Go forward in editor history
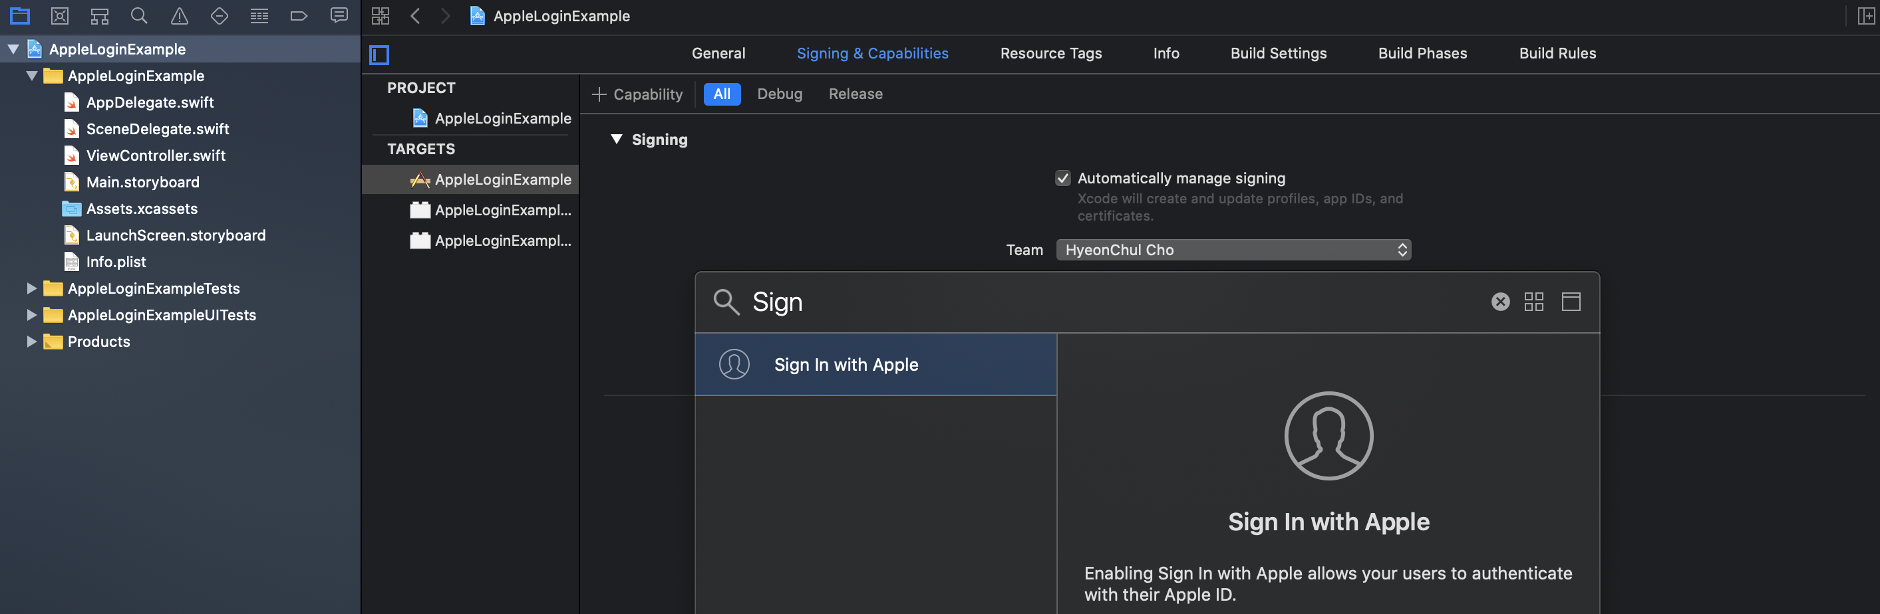The image size is (1880, 614). pyautogui.click(x=445, y=15)
